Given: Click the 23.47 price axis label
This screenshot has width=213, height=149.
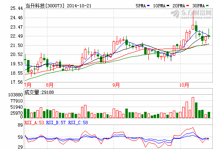Looking at the screenshot, I should click(x=16, y=27).
